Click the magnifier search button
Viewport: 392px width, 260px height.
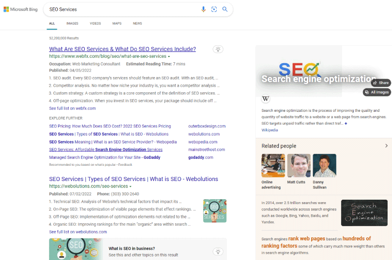[x=225, y=9]
